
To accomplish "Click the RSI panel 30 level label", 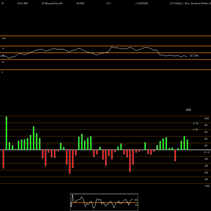I will coord(3,62).
